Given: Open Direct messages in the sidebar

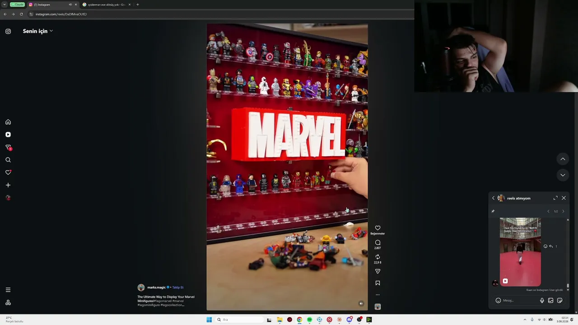Looking at the screenshot, I should tap(8, 147).
